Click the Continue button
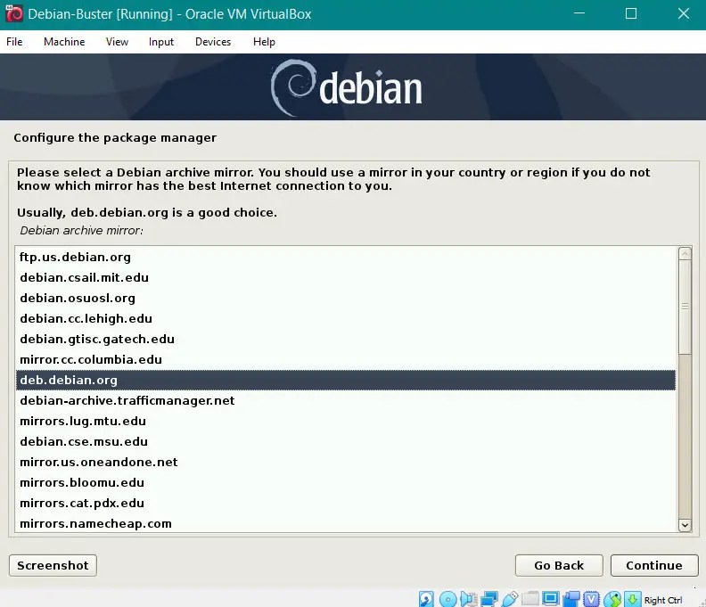The height and width of the screenshot is (607, 706). [x=654, y=566]
